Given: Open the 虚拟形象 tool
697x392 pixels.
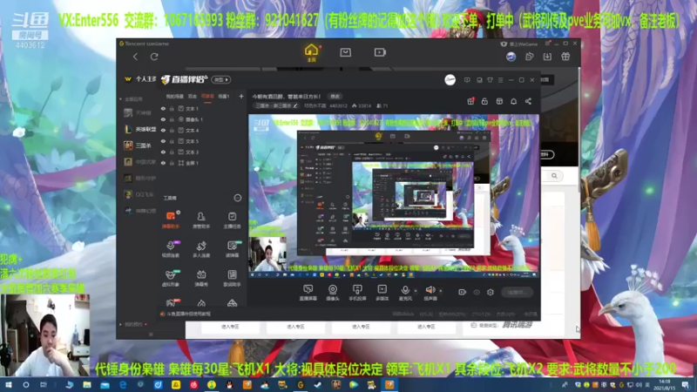Looking at the screenshot, I should [171, 278].
